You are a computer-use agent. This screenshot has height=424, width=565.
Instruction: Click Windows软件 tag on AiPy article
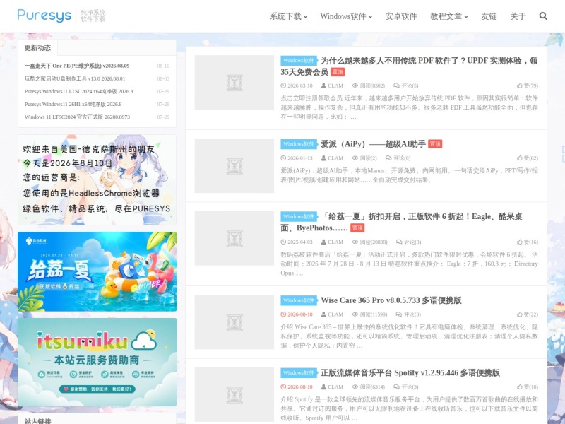click(299, 144)
